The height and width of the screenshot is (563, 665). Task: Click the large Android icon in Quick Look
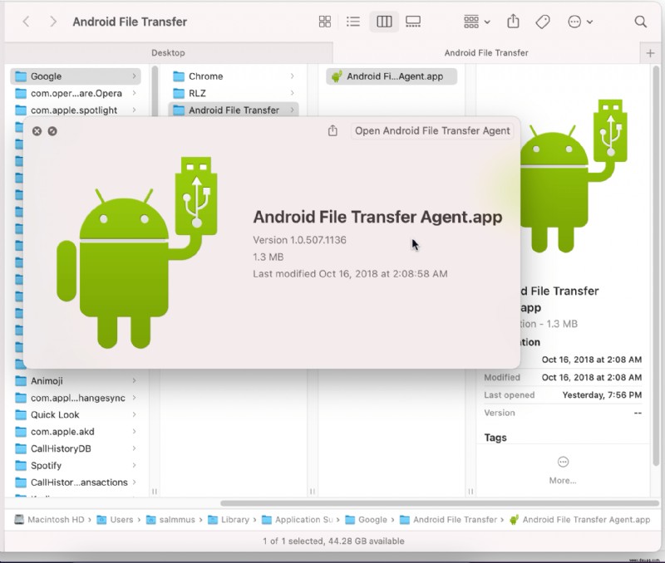[136, 253]
